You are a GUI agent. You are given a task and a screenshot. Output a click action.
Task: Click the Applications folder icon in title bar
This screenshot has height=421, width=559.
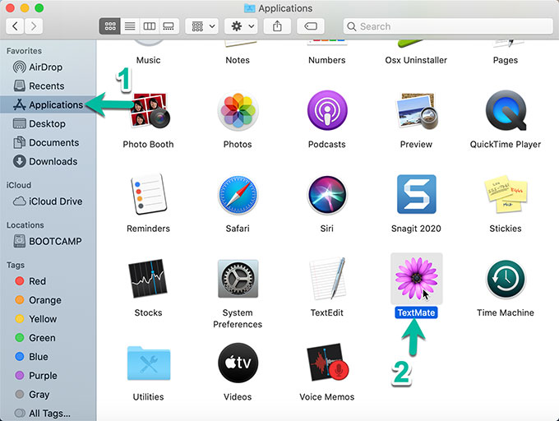point(249,8)
